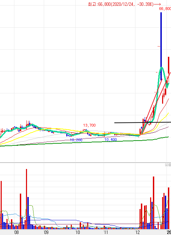Select the red 13,700 price label
The height and width of the screenshot is (235, 171).
[89, 125]
